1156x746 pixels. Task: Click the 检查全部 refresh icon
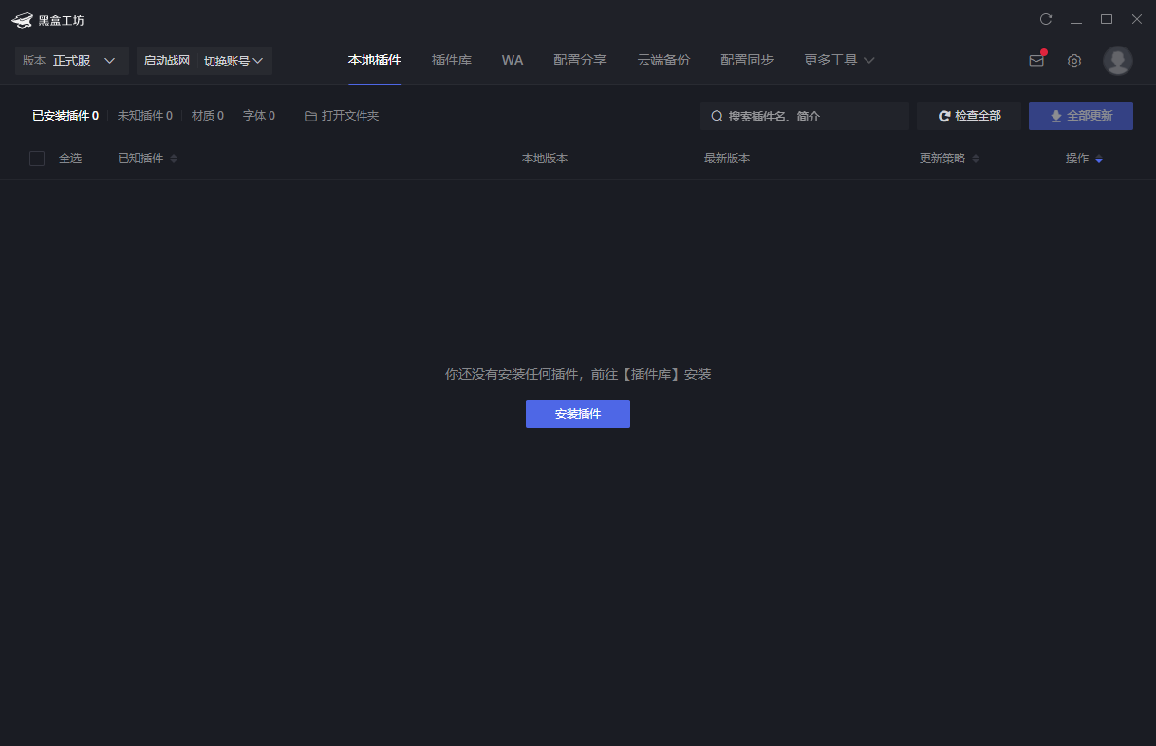(x=943, y=115)
